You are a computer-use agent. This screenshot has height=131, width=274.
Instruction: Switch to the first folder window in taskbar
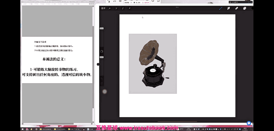pyautogui.click(x=46, y=129)
